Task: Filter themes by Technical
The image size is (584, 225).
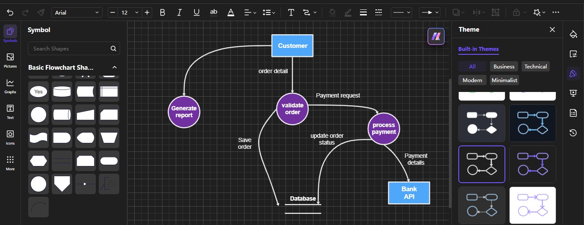Action: pos(536,66)
